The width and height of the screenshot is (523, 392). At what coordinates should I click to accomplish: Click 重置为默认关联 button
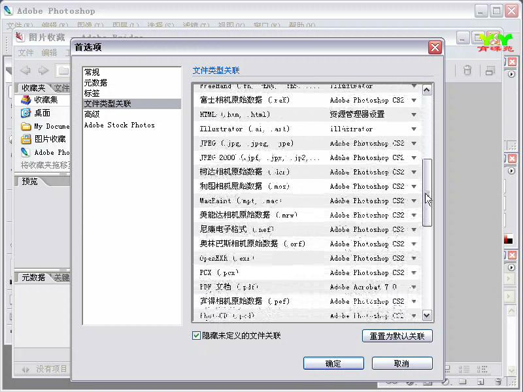(397, 336)
